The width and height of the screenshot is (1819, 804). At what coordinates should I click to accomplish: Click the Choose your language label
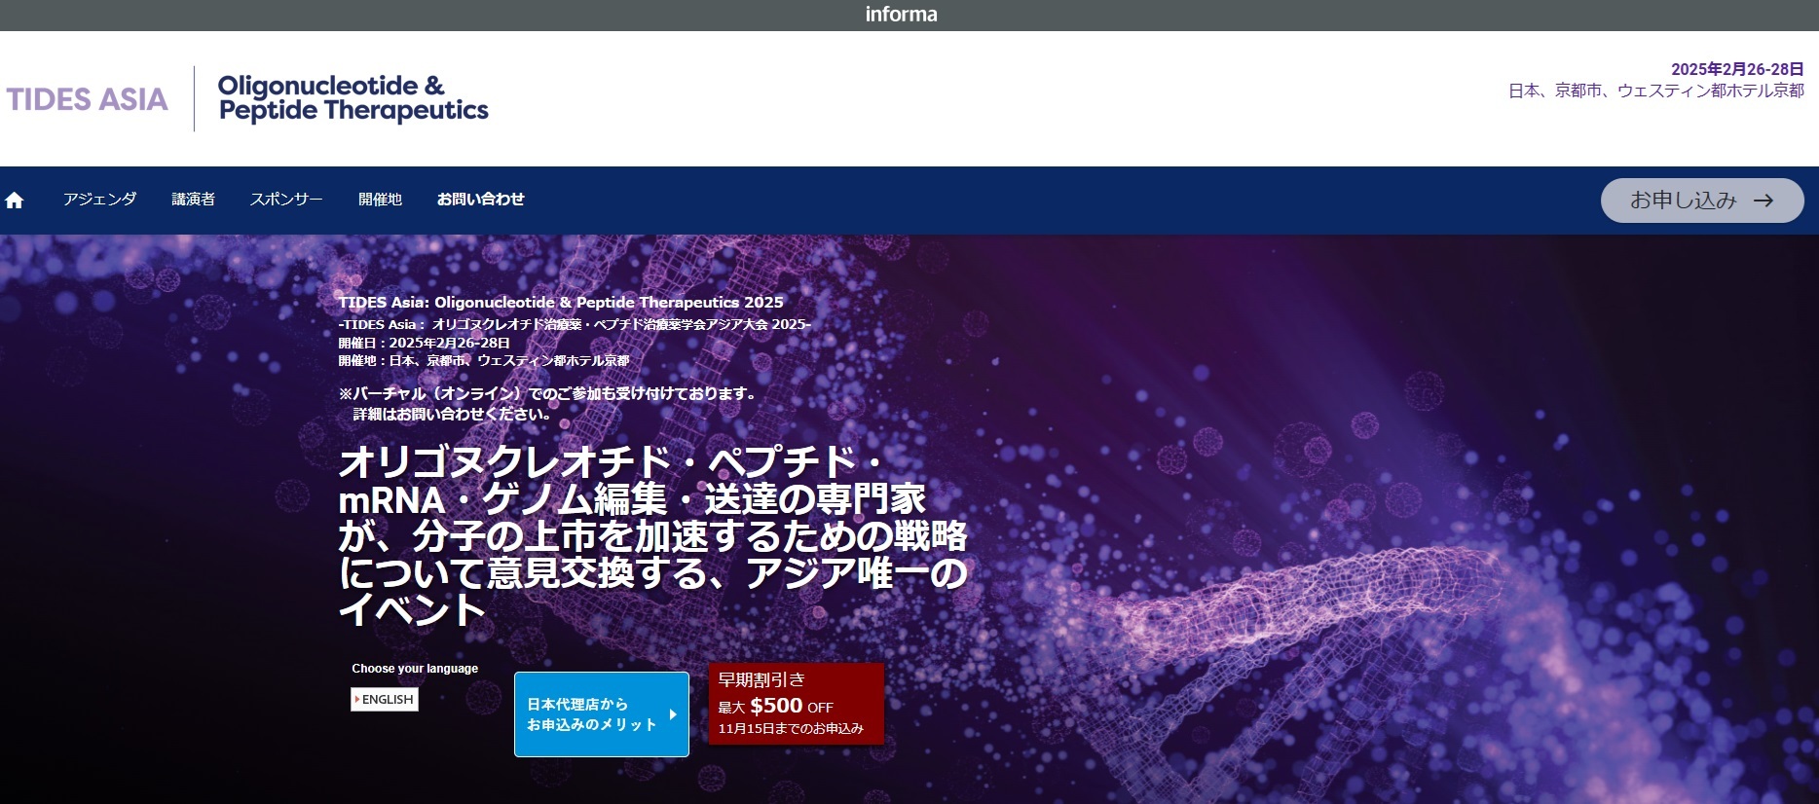(415, 669)
